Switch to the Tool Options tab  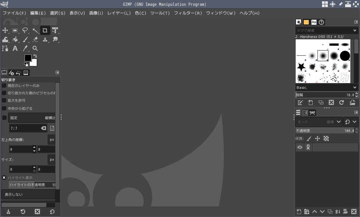click(4, 73)
